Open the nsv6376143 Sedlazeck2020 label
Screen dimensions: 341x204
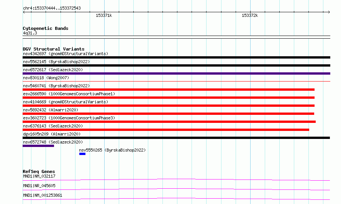tap(53, 126)
